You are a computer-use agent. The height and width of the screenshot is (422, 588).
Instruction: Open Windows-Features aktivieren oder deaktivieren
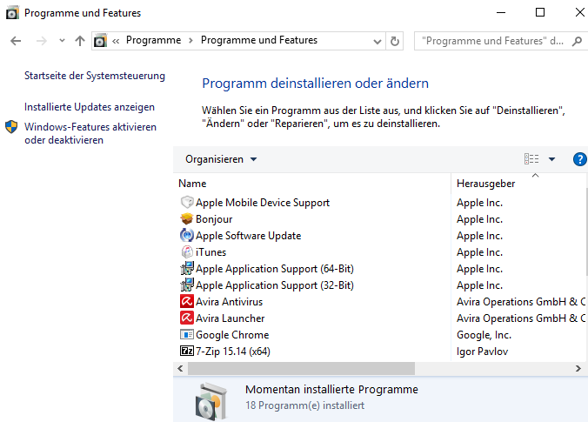(90, 133)
